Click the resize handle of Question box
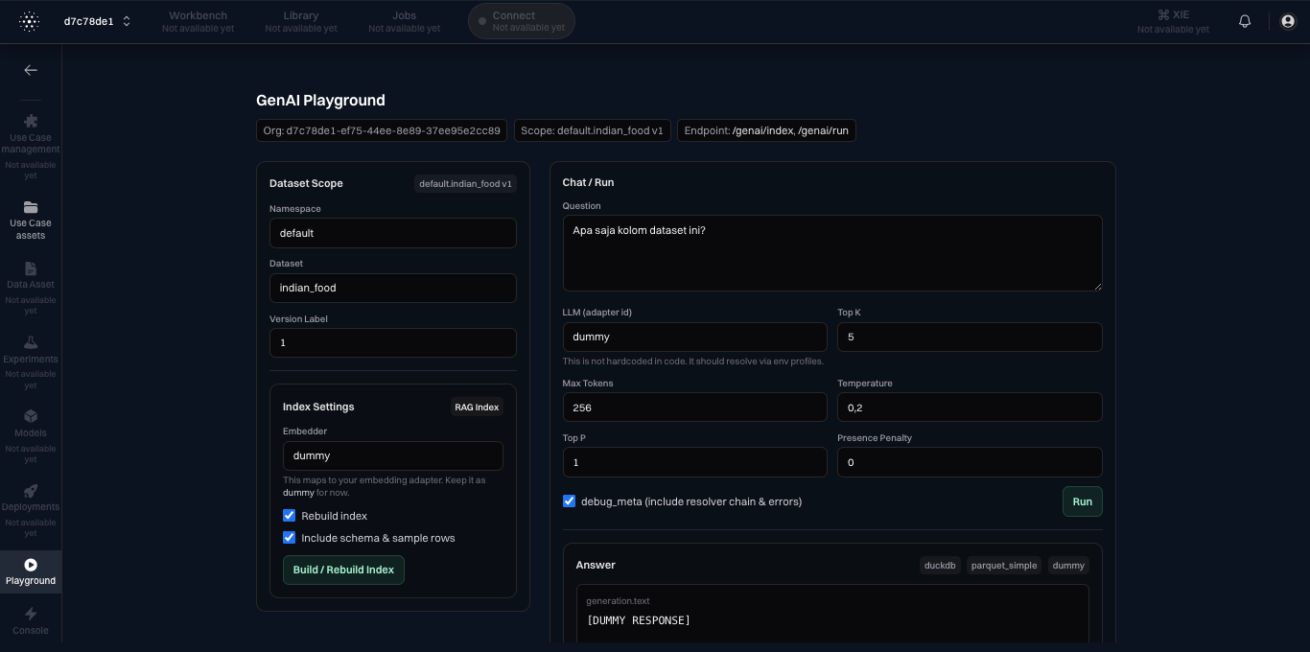 pyautogui.click(x=1097, y=286)
